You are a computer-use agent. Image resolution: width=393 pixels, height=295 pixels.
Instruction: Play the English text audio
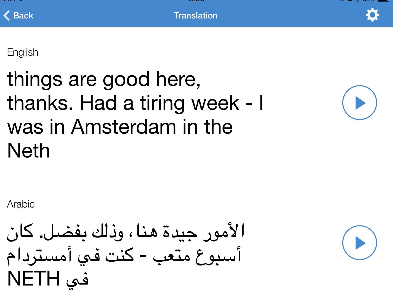pyautogui.click(x=359, y=103)
